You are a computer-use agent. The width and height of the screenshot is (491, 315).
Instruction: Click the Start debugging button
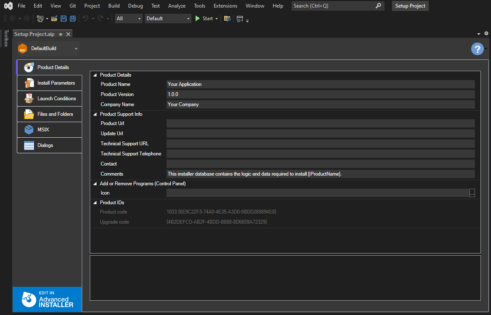click(x=204, y=19)
